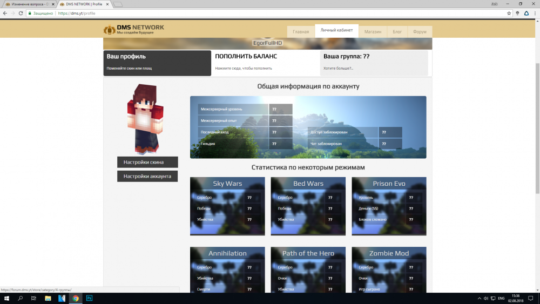The width and height of the screenshot is (540, 304).
Task: Click the ПОПОЛНИТЬ БАЛАНС panel
Action: (265, 63)
